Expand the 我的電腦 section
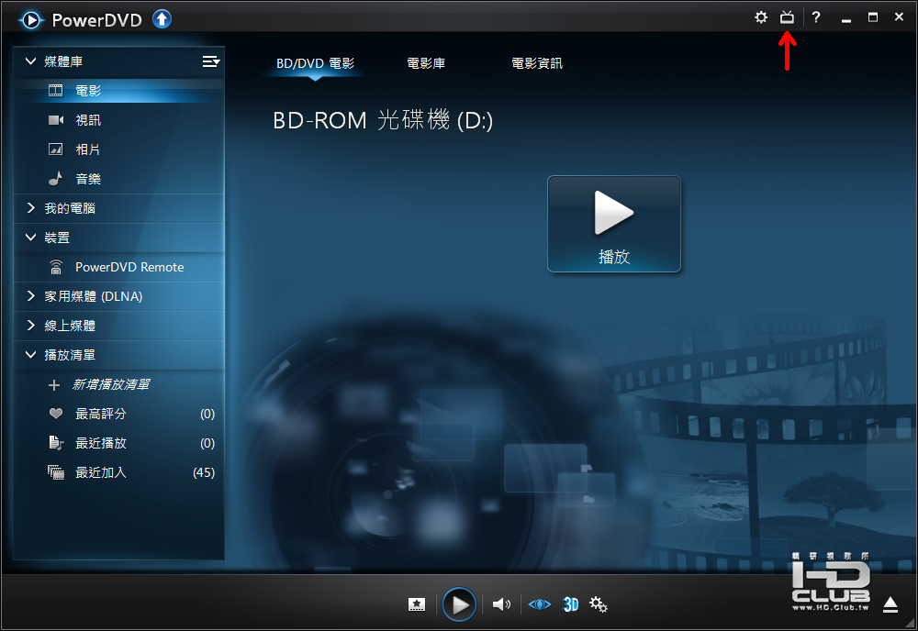Viewport: 918px width, 631px height. [x=30, y=207]
